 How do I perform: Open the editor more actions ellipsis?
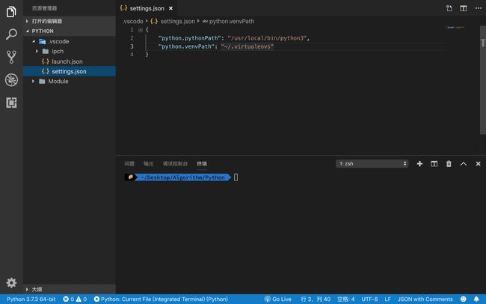[479, 8]
